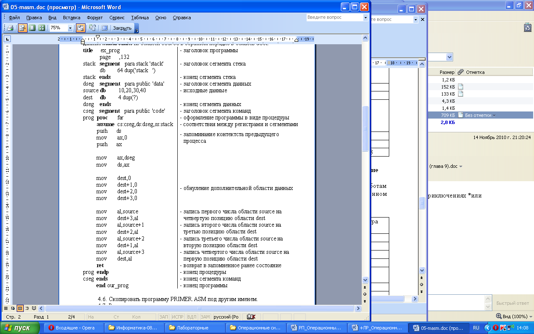Click the Быстрый ответ button
The image size is (534, 334).
pos(512,304)
